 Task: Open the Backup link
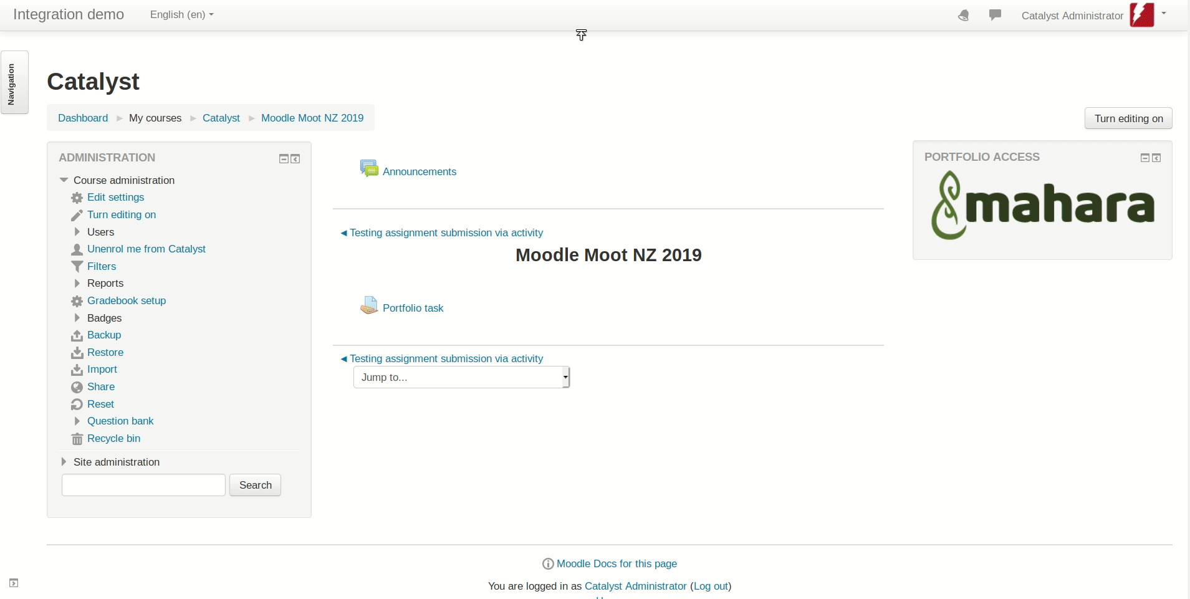tap(104, 335)
